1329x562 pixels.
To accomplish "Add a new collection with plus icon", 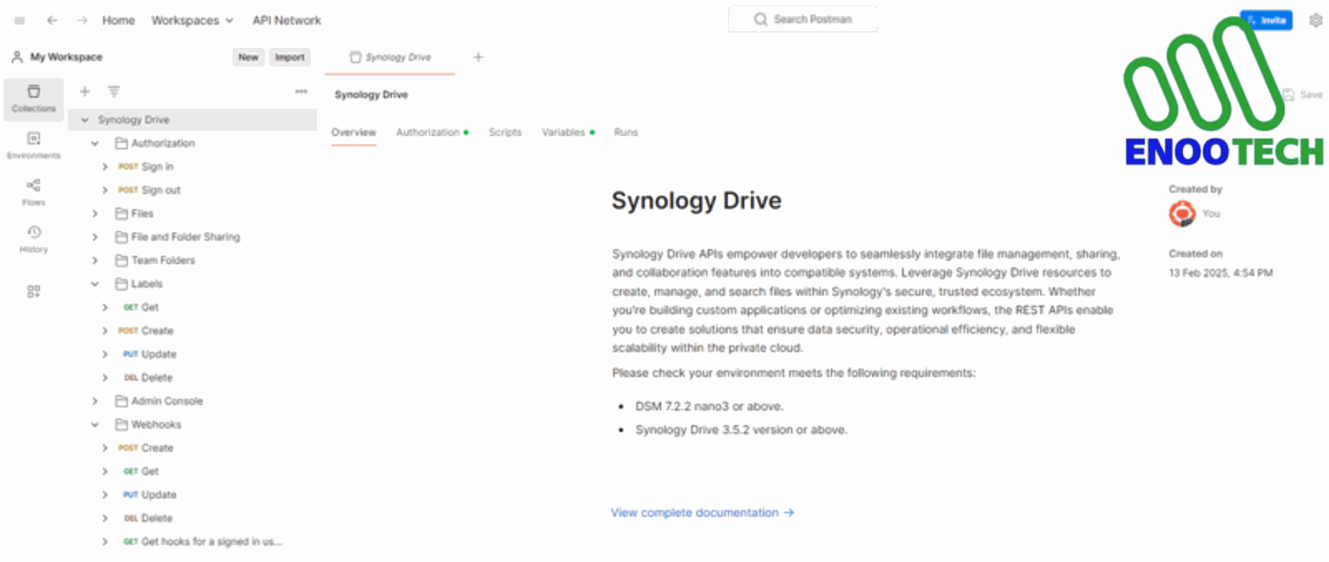I will pyautogui.click(x=84, y=91).
